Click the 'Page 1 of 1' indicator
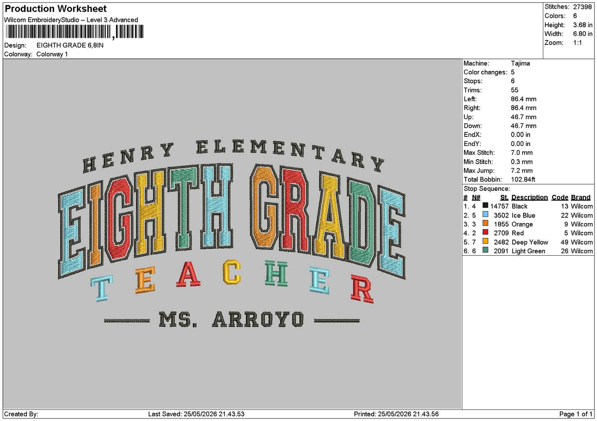This screenshot has height=421, width=597. (576, 414)
